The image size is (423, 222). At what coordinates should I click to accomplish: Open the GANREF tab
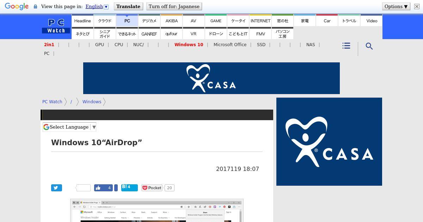[x=149, y=34]
